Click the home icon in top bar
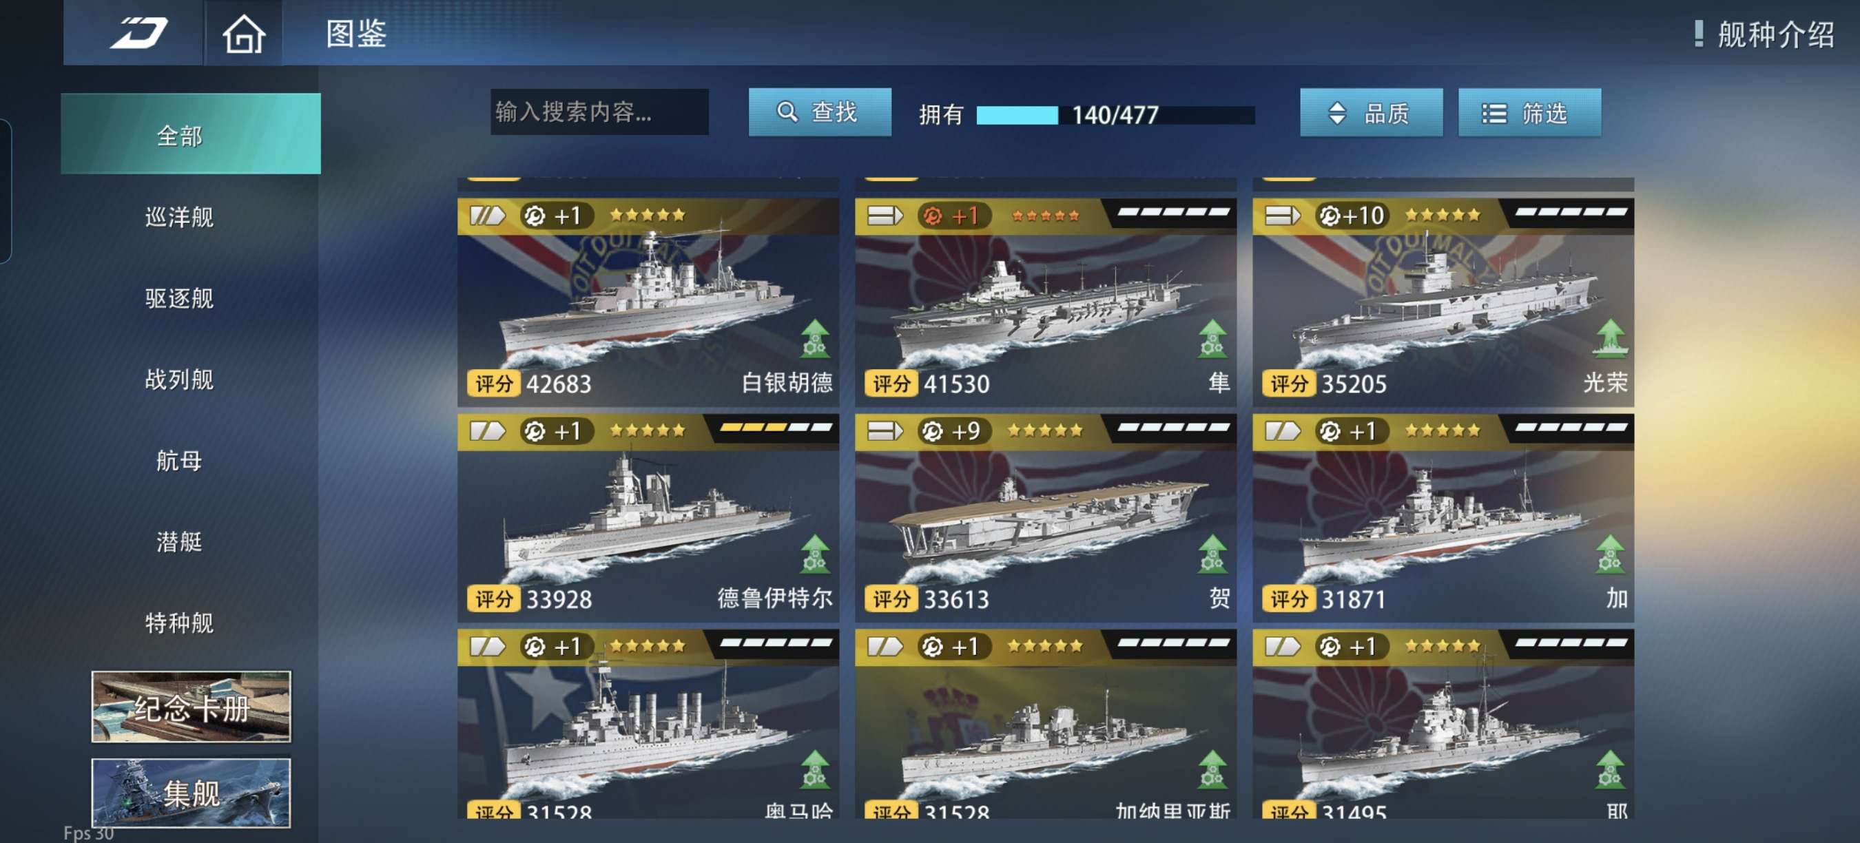This screenshot has width=1860, height=843. click(x=243, y=33)
